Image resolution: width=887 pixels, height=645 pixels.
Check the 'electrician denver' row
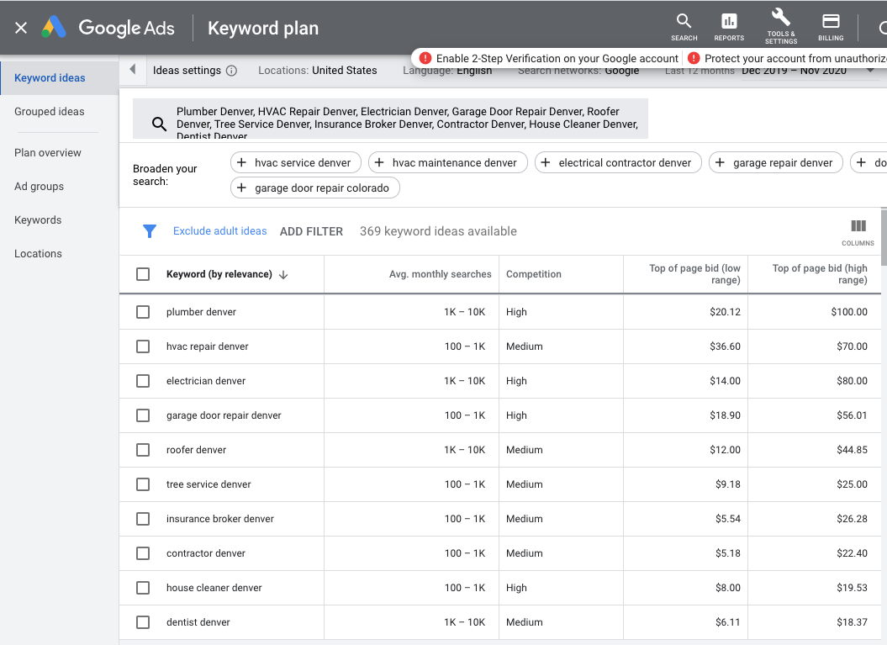(143, 381)
